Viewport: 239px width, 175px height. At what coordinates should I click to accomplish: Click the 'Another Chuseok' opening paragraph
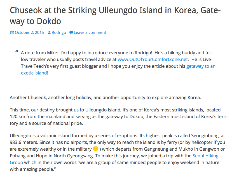(106, 97)
